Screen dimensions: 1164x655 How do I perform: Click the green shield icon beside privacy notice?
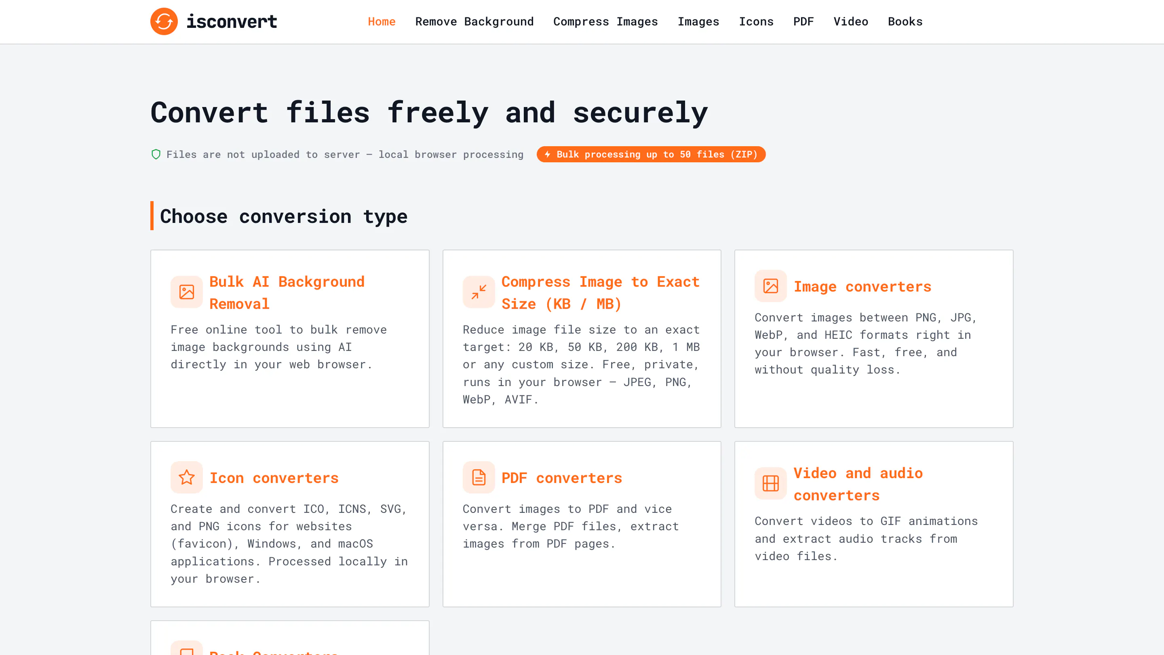tap(156, 154)
